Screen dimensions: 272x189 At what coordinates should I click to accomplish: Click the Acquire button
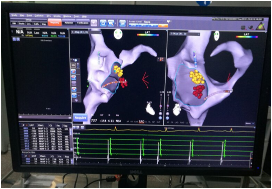coord(80,117)
